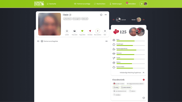Click the Charakteristik help question icon
This screenshot has height=102, width=182.
144,80
